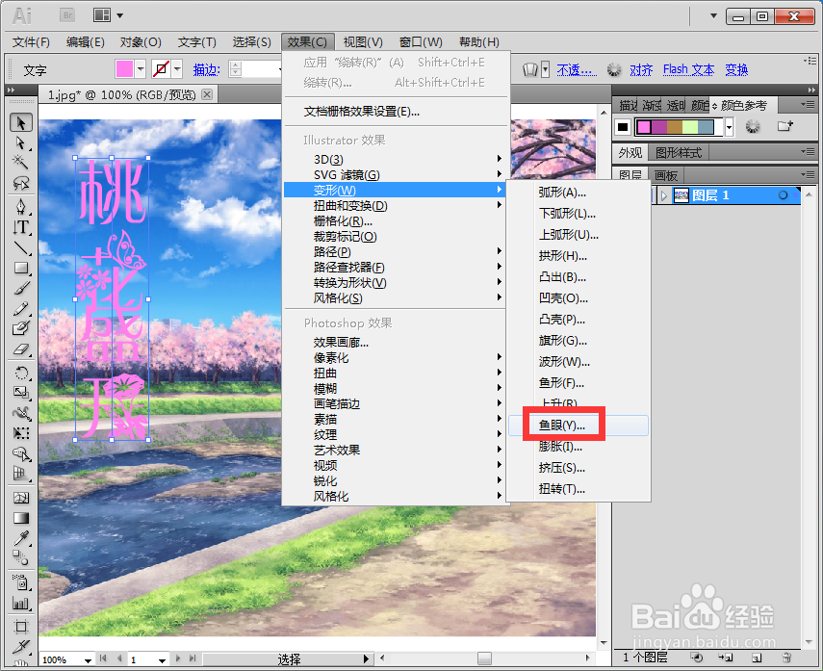The image size is (823, 671).
Task: Open the 扭曲和变换 submenu
Action: pos(395,205)
